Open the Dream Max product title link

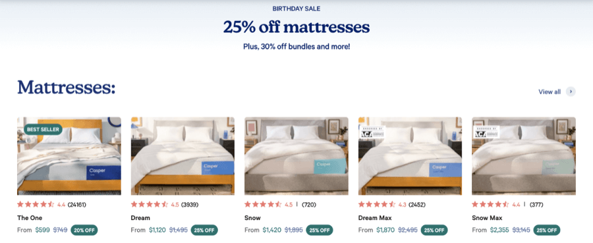pos(375,218)
